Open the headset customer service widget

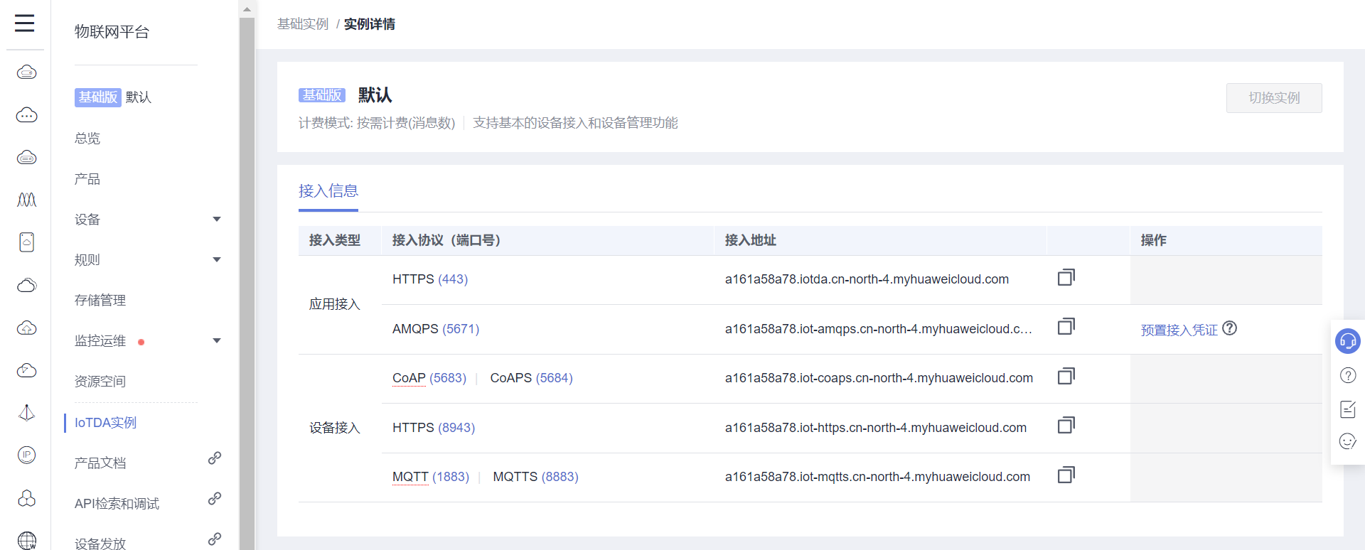pos(1347,341)
